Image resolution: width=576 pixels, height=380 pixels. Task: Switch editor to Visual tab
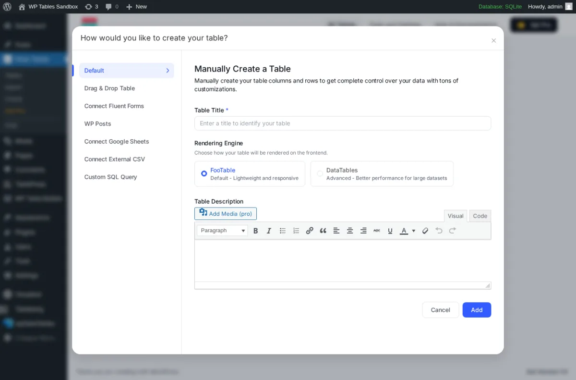456,216
